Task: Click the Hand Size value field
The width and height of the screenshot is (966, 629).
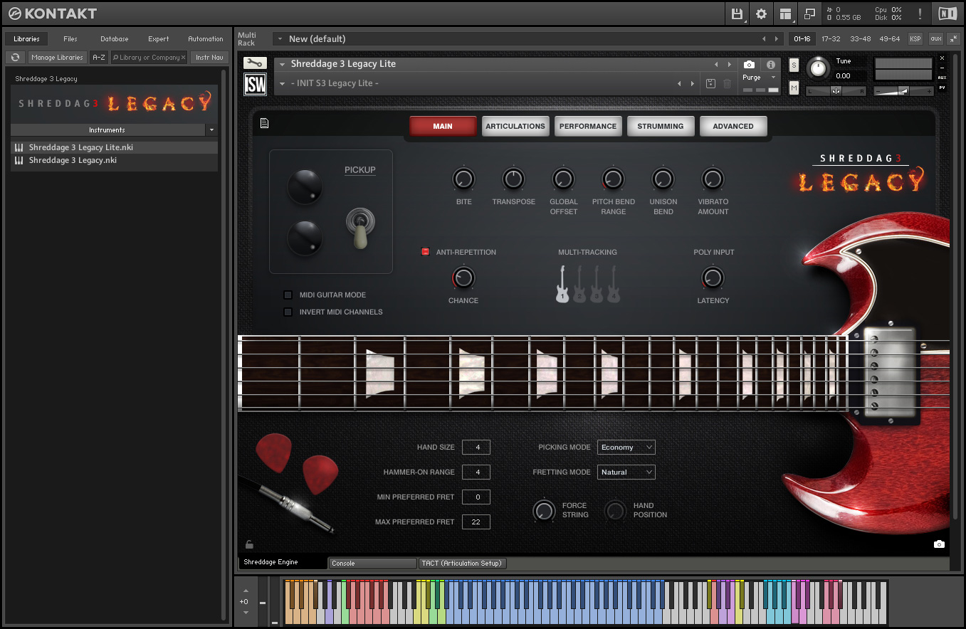Action: pos(476,447)
